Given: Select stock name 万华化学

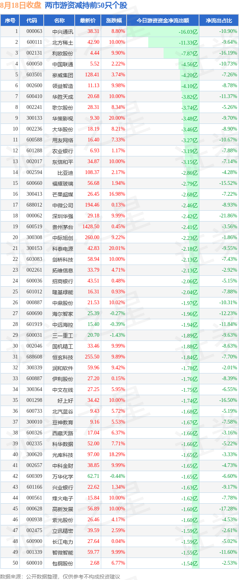Looking at the screenshot, I should click(x=63, y=477).
